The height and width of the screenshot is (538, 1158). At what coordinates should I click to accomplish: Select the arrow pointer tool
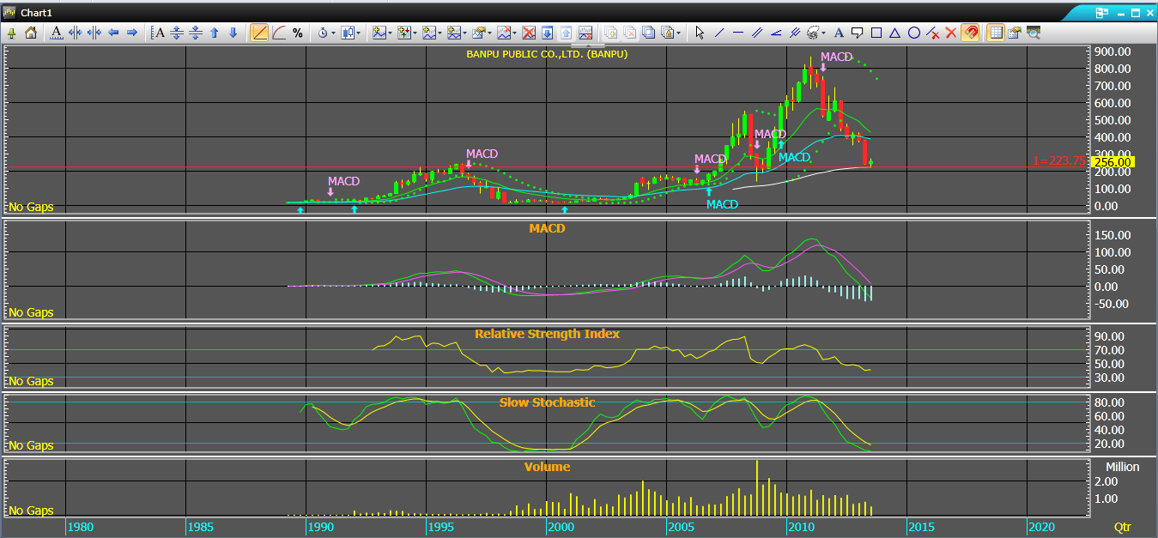click(700, 33)
